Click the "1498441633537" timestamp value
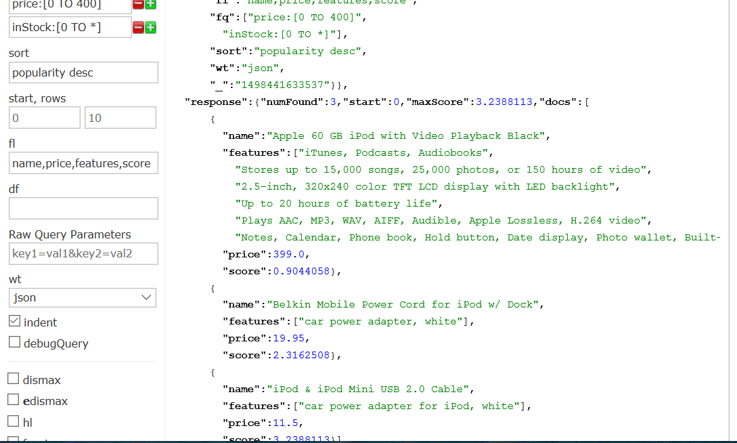 (x=282, y=85)
